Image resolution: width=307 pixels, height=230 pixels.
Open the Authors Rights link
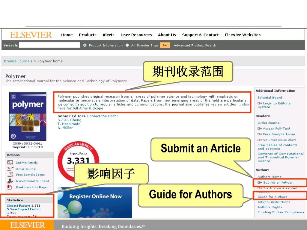coord(270,207)
